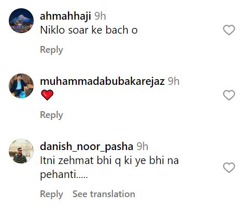The image size is (242, 208).
Task: Open ahmahhaji's profile picture
Action: 21,21
